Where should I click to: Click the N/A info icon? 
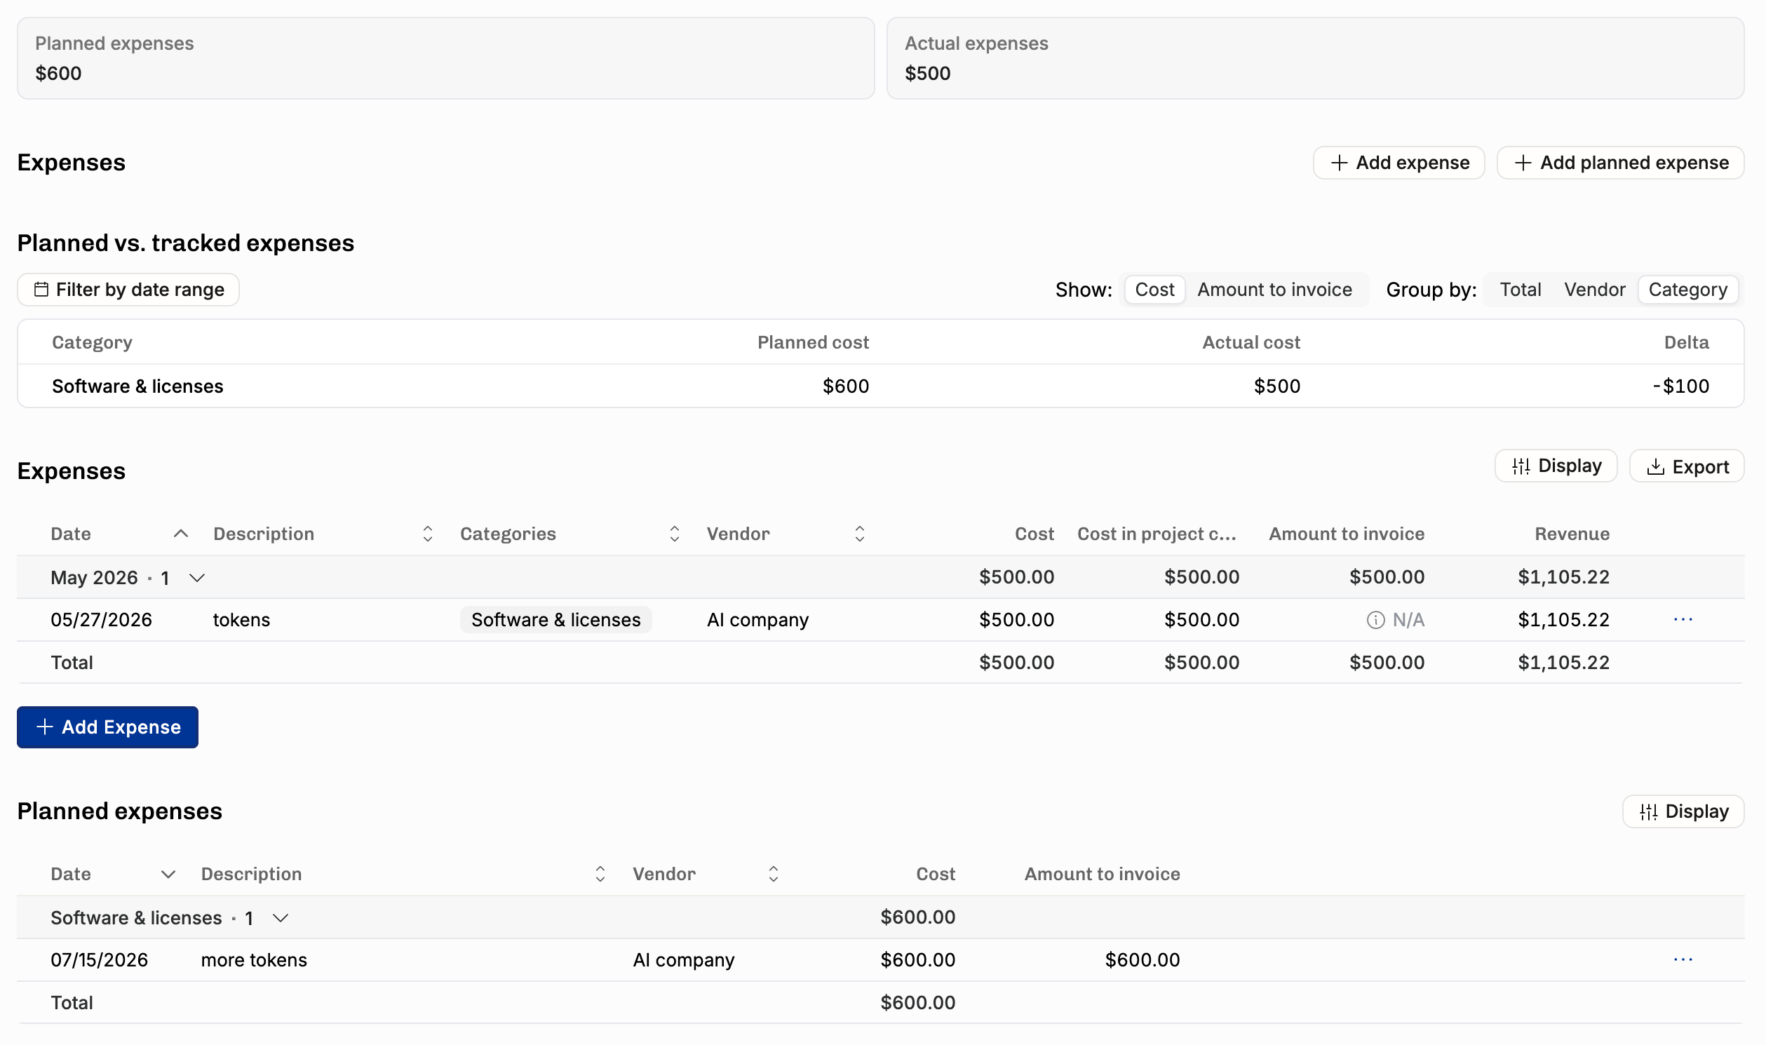click(1375, 620)
